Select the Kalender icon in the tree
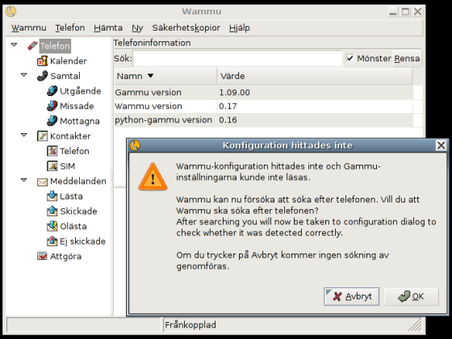Screen dimensions: 452x339 tap(42, 61)
